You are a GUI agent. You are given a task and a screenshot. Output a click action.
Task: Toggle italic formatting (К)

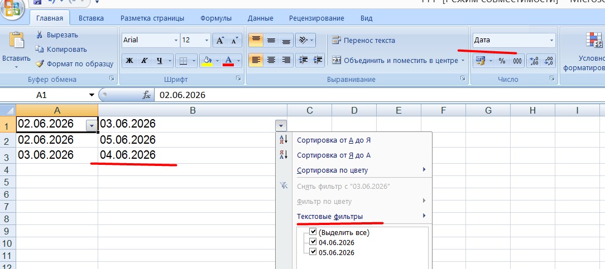click(x=144, y=60)
